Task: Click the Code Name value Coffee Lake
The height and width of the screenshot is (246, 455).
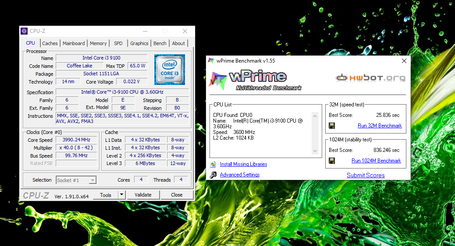Action: [x=79, y=66]
